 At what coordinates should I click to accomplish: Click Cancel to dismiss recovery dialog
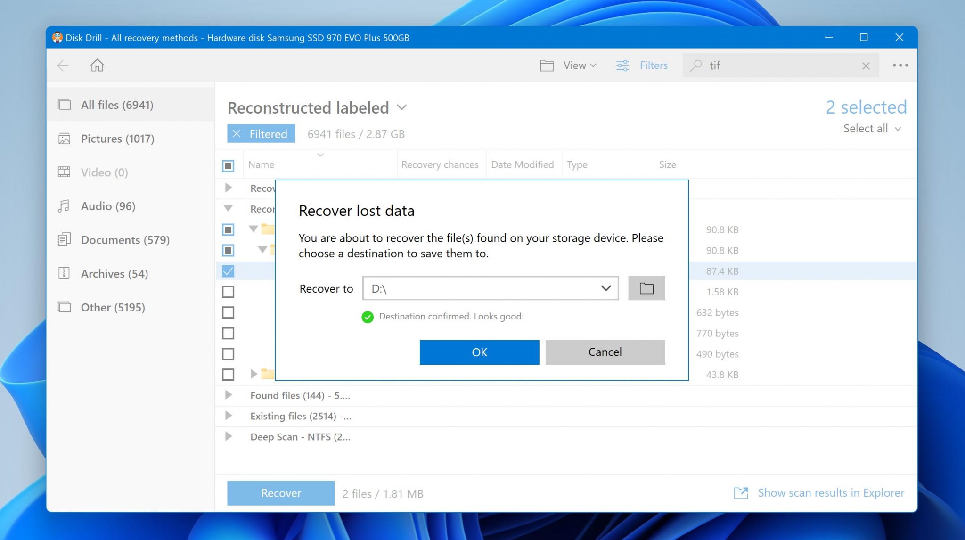pos(605,352)
